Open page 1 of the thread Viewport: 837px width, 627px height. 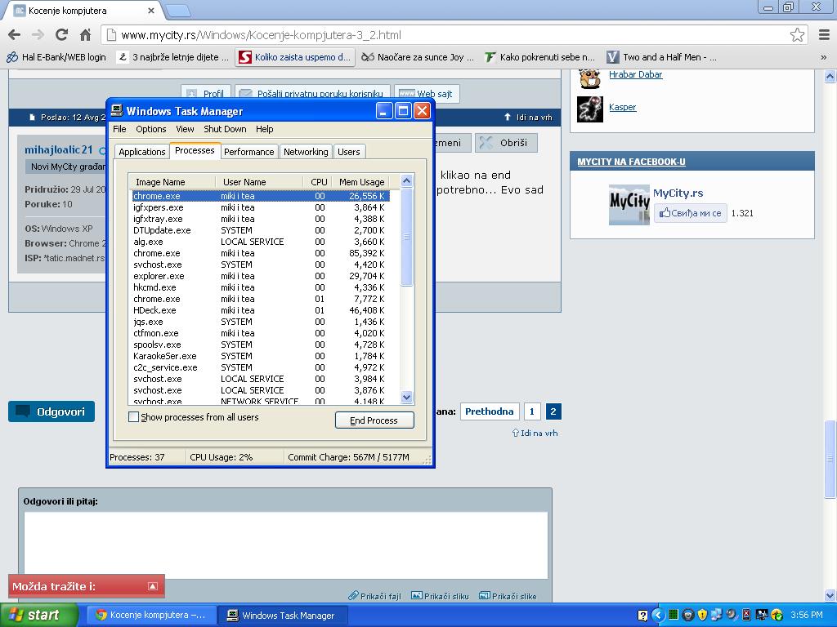[x=531, y=411]
